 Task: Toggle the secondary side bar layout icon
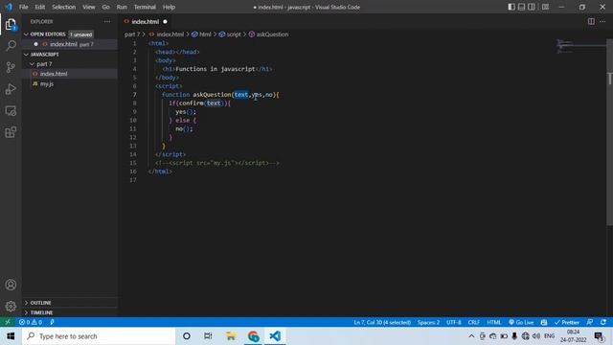point(532,7)
